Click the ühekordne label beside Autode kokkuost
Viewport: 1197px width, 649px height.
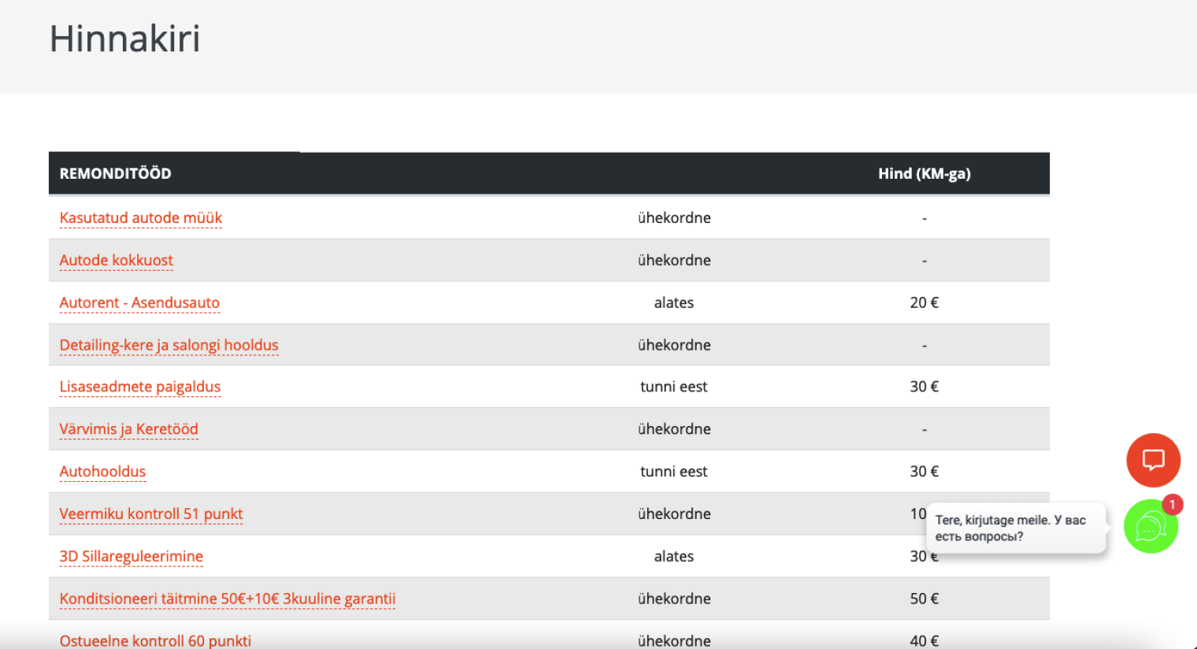674,260
